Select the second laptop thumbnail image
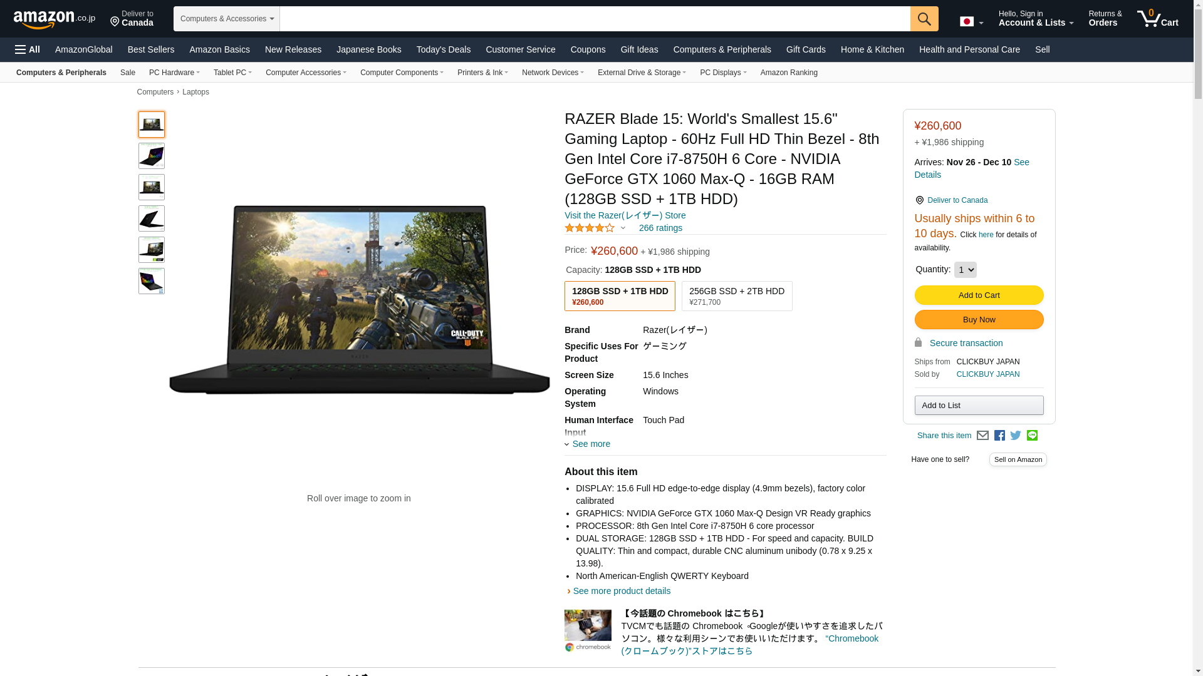 pos(152,156)
